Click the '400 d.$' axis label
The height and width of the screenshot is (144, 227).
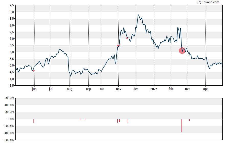9,105
